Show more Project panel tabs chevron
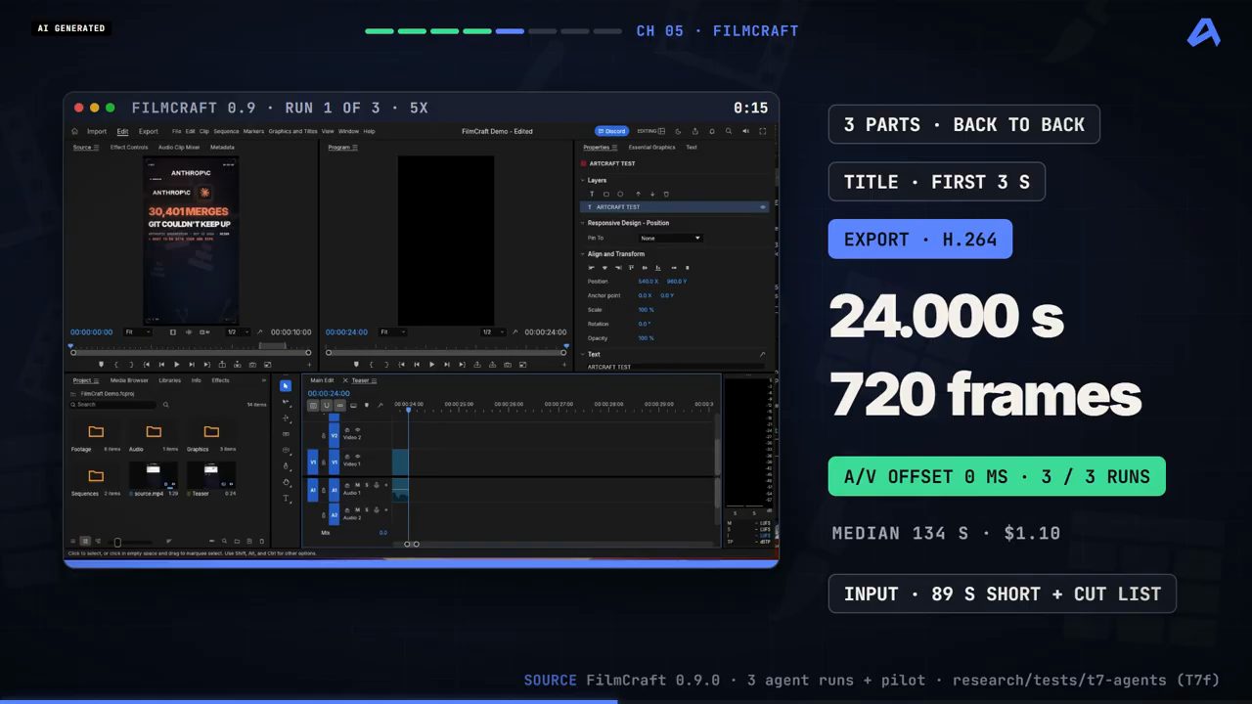 pos(262,380)
